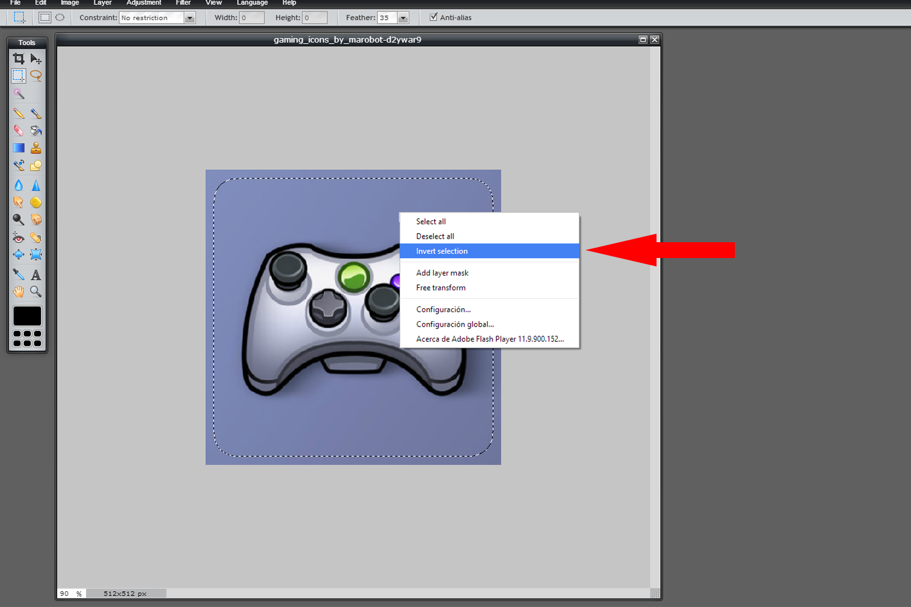Image resolution: width=911 pixels, height=607 pixels.
Task: Open the View menu
Action: coord(214,3)
